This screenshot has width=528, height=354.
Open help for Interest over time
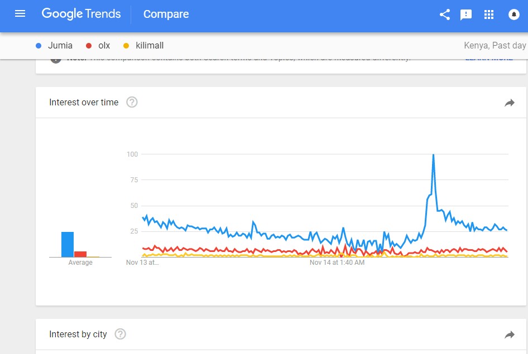tap(132, 102)
